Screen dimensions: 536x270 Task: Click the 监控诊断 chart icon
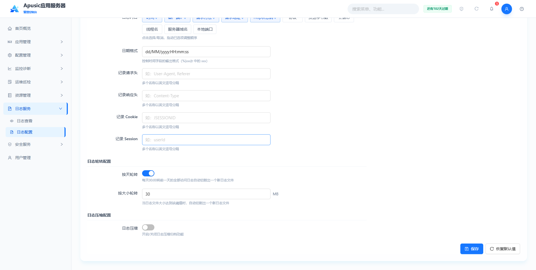click(10, 69)
